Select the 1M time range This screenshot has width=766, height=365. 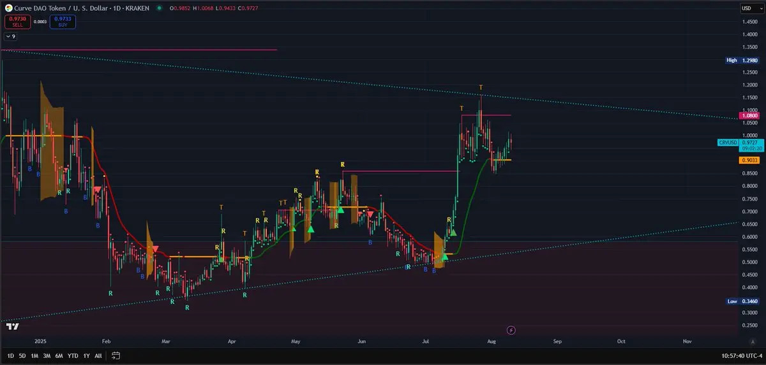[x=34, y=355]
